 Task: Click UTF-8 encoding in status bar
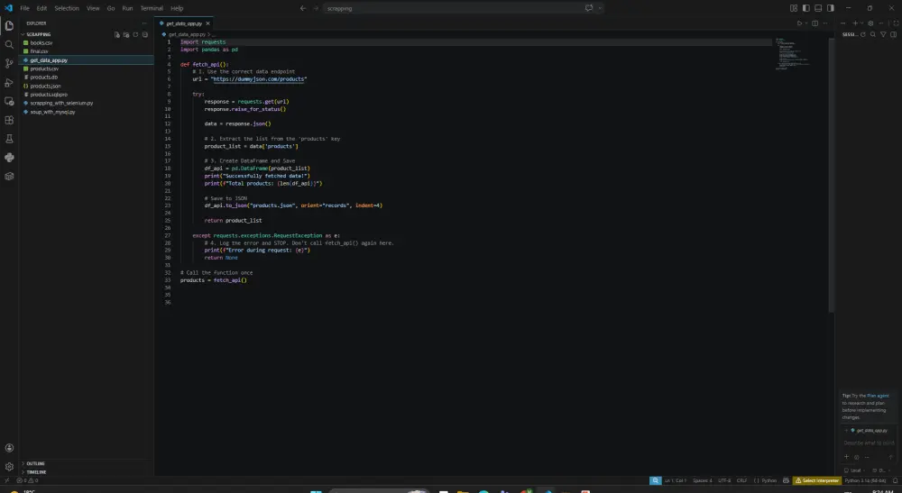click(724, 480)
